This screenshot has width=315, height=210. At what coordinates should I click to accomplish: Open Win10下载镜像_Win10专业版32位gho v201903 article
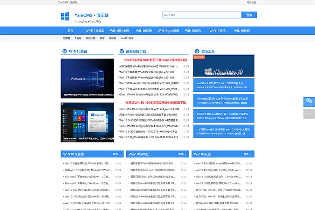pyautogui.click(x=147, y=72)
